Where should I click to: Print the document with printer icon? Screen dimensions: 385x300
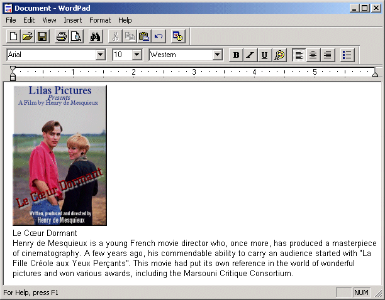point(62,36)
